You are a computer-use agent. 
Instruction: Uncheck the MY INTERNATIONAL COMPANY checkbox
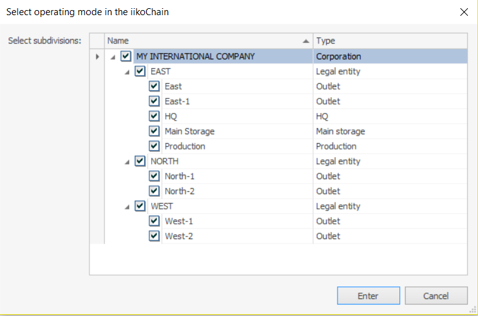point(126,56)
